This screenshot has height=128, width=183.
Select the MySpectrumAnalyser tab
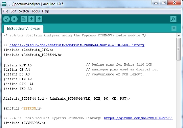pos(24,29)
